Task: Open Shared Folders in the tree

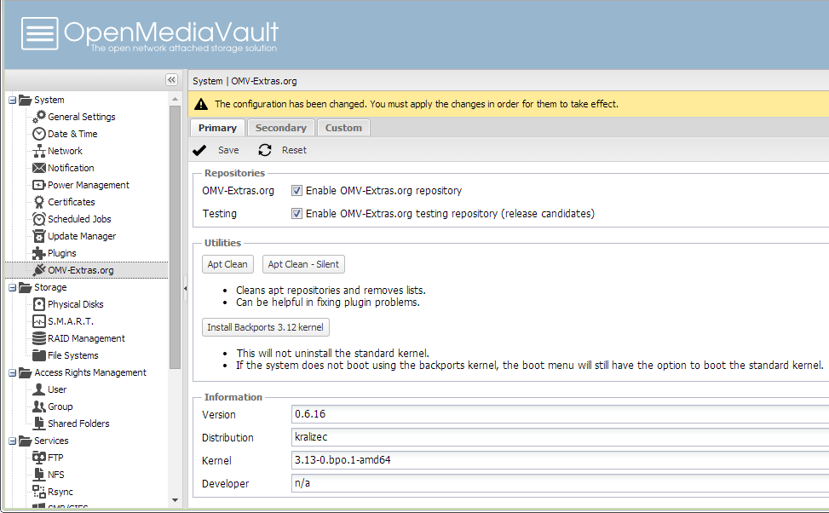Action: (78, 423)
